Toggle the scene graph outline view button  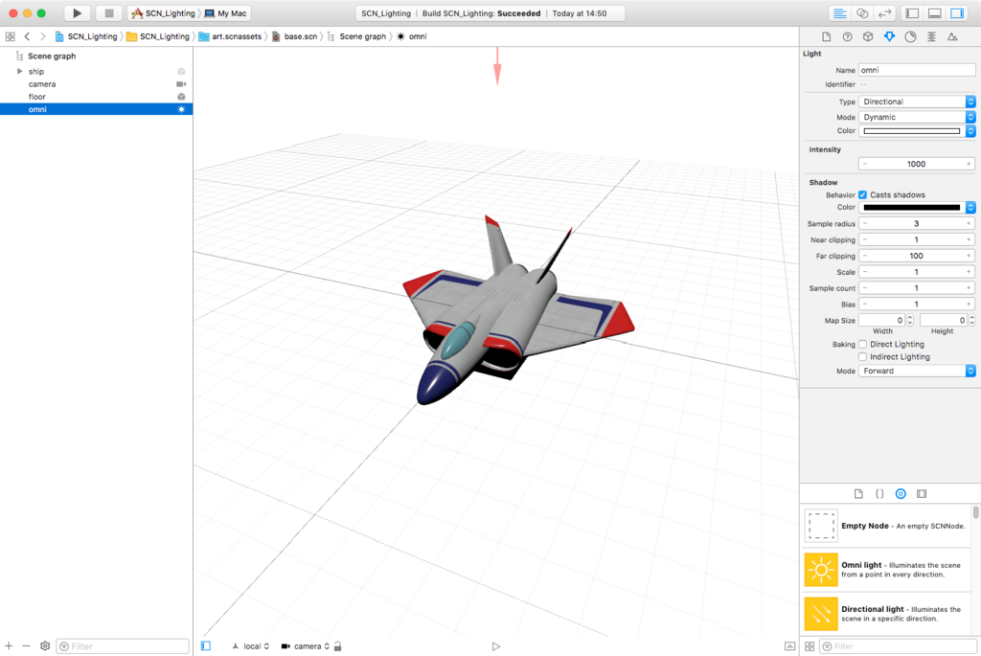206,646
